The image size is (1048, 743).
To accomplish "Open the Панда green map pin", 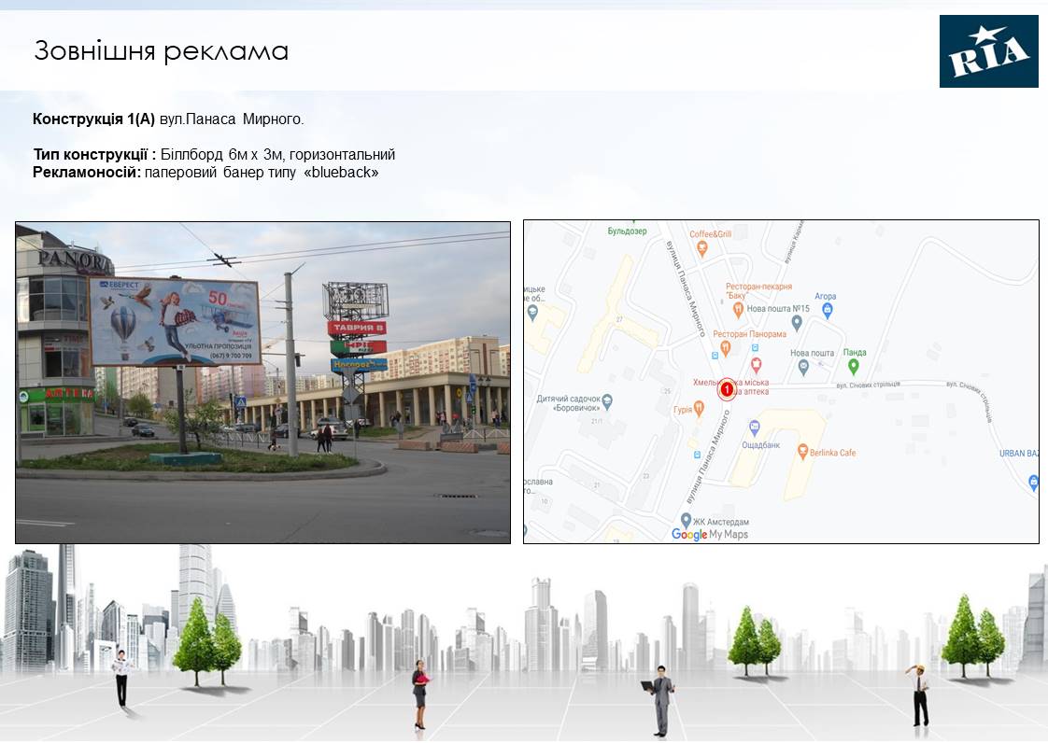I will [853, 365].
